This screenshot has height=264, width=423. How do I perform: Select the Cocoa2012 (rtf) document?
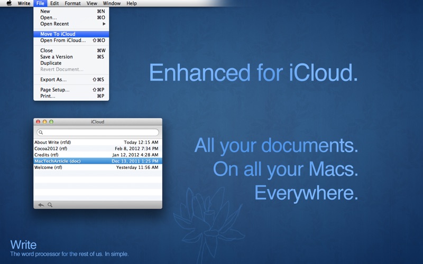coord(98,148)
